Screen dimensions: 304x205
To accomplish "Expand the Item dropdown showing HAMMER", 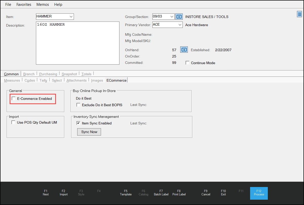I will pyautogui.click(x=71, y=17).
